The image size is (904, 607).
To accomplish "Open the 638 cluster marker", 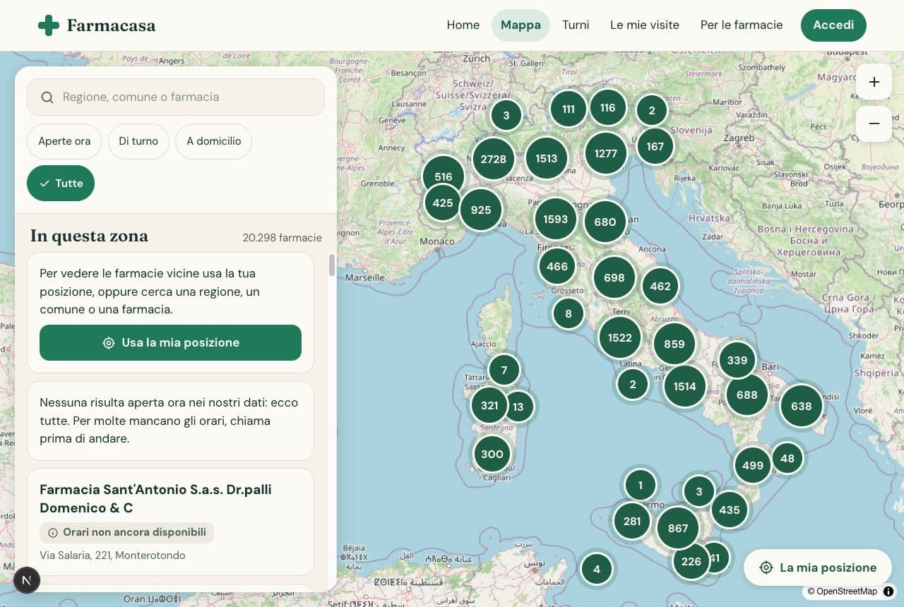I will tap(802, 406).
